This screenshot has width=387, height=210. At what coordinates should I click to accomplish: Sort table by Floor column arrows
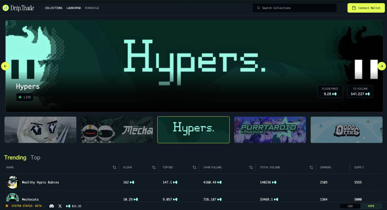[x=154, y=167]
